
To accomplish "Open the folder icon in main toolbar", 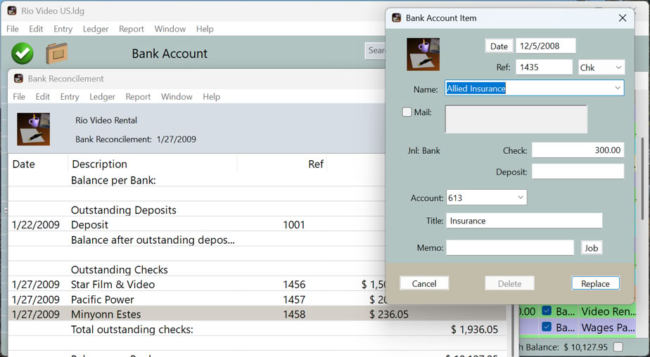I will (x=56, y=53).
